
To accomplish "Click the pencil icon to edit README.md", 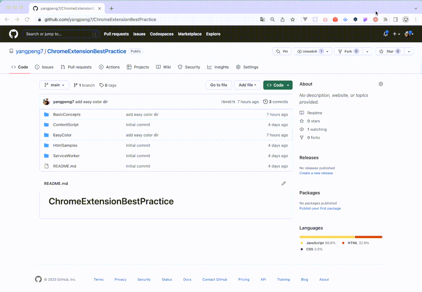I will (x=283, y=184).
